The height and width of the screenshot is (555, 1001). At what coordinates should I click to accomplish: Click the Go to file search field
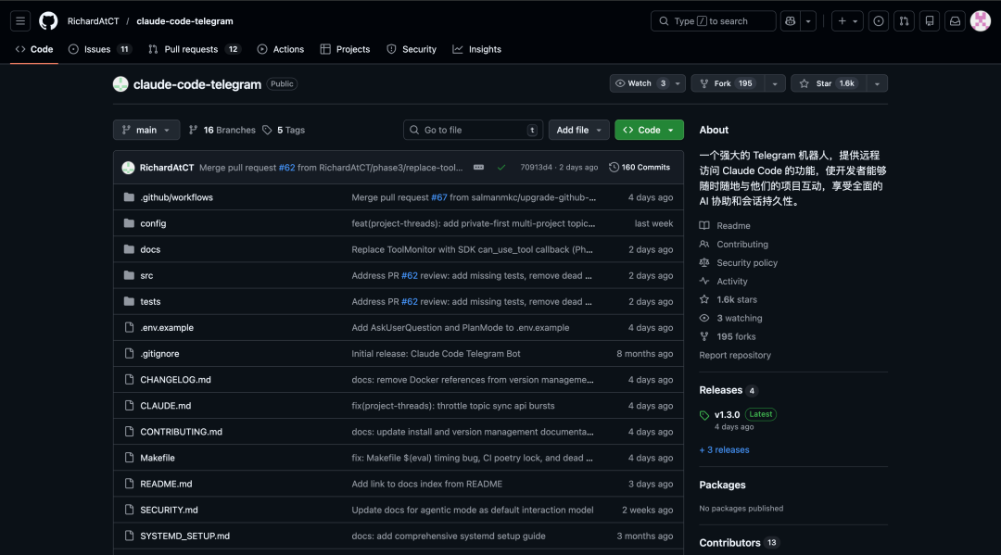pyautogui.click(x=473, y=130)
